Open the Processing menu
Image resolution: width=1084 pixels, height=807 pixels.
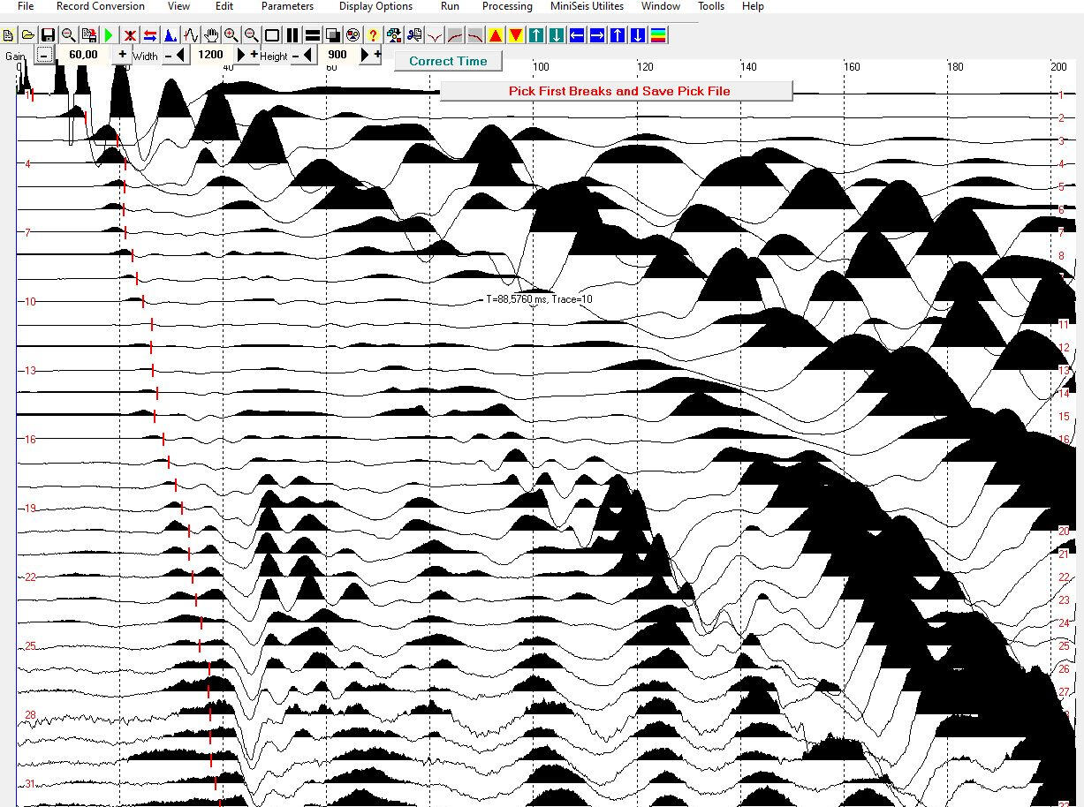(x=507, y=6)
